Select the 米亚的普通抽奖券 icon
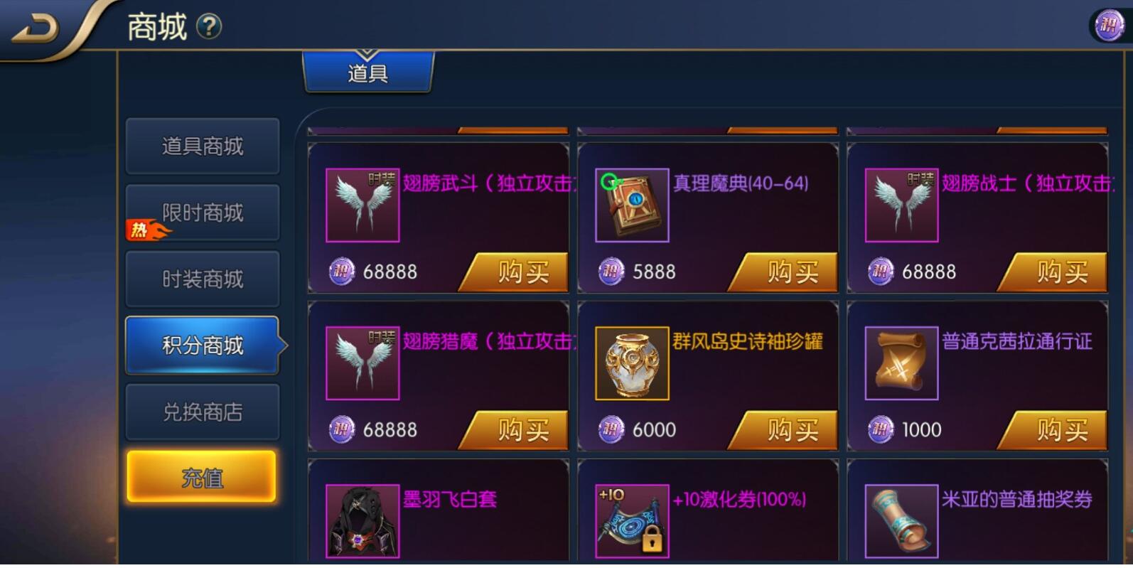Screen dimensions: 1133x568 tap(901, 521)
